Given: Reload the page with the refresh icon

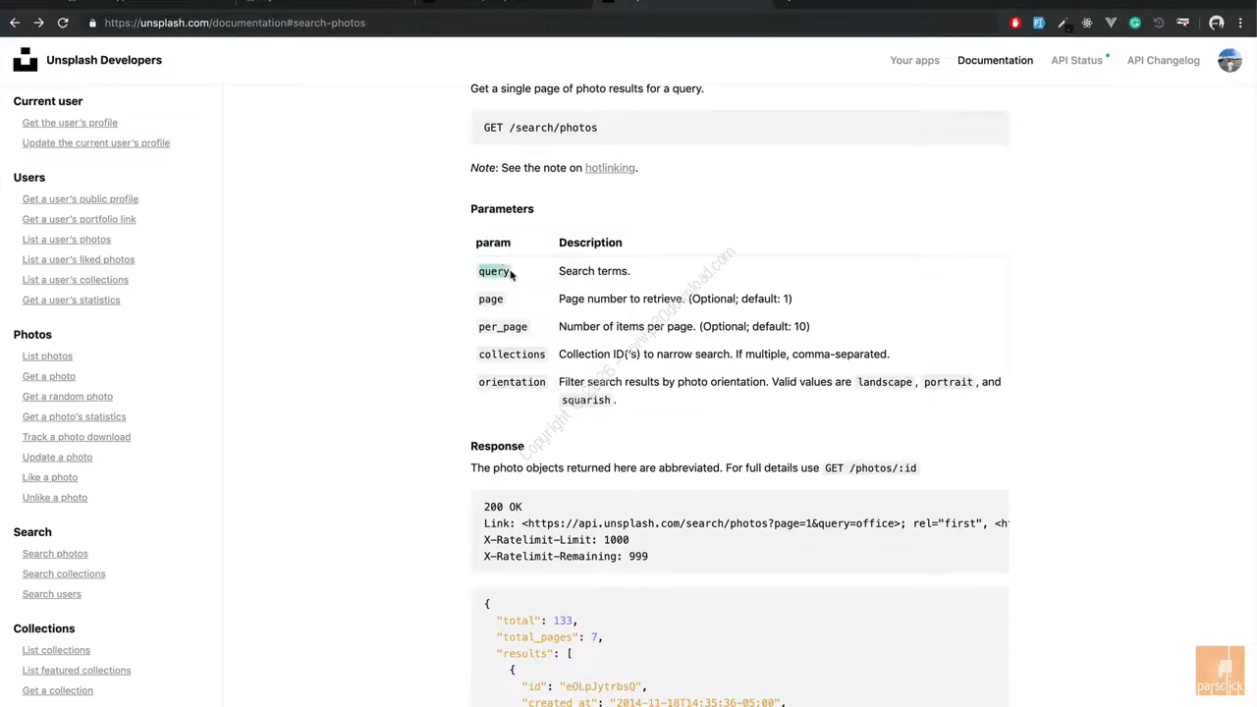Looking at the screenshot, I should click(63, 23).
